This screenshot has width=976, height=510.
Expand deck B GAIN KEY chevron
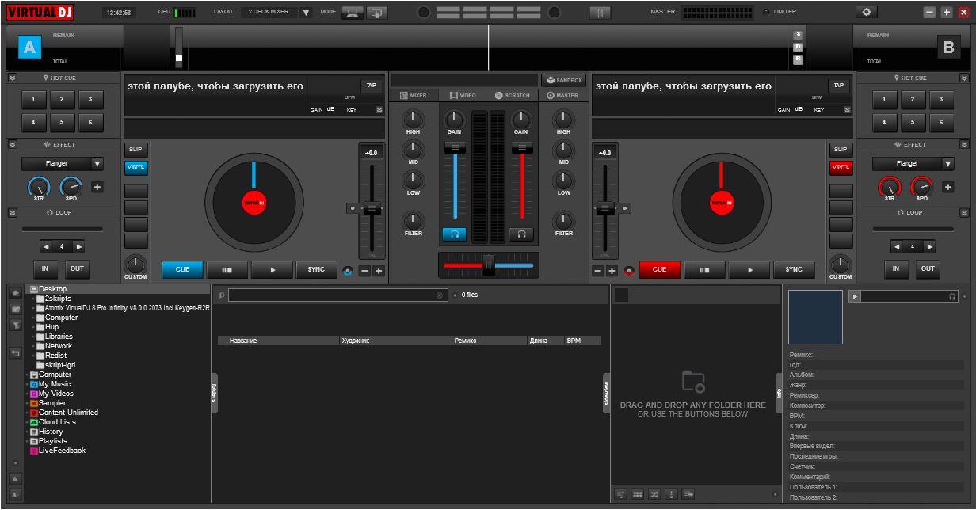click(847, 110)
